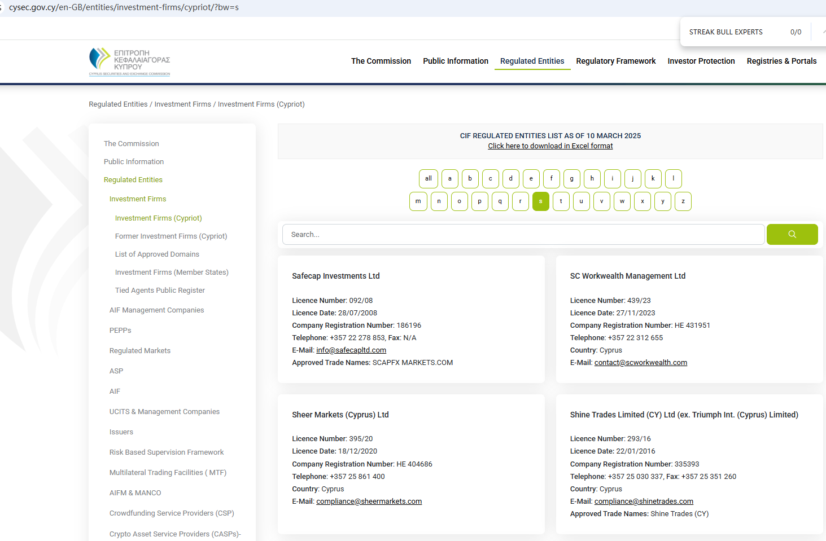
Task: Expand AIF Management Companies in sidebar
Action: 156,310
